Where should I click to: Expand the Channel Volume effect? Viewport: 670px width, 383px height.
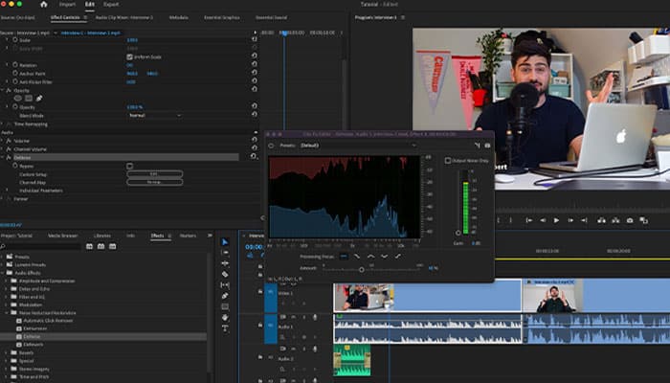click(x=2, y=149)
